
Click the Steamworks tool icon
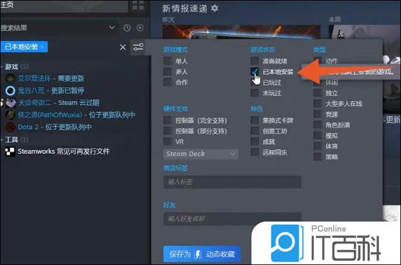(10, 151)
